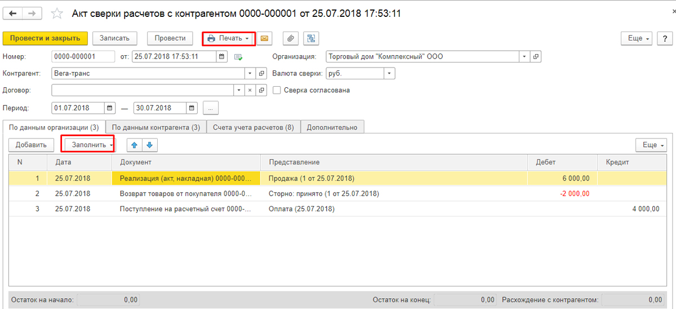Screen dimensions: 676x309
Task: Click into the Договор input field
Action: pos(143,90)
